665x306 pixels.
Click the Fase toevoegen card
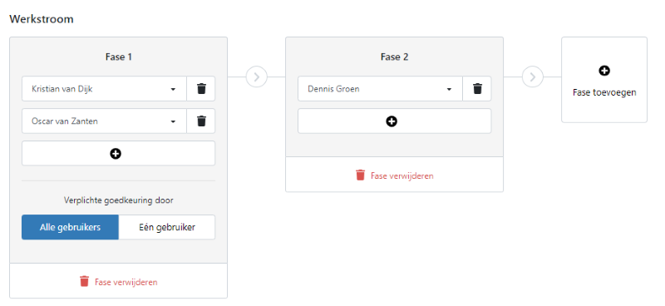pyautogui.click(x=604, y=80)
